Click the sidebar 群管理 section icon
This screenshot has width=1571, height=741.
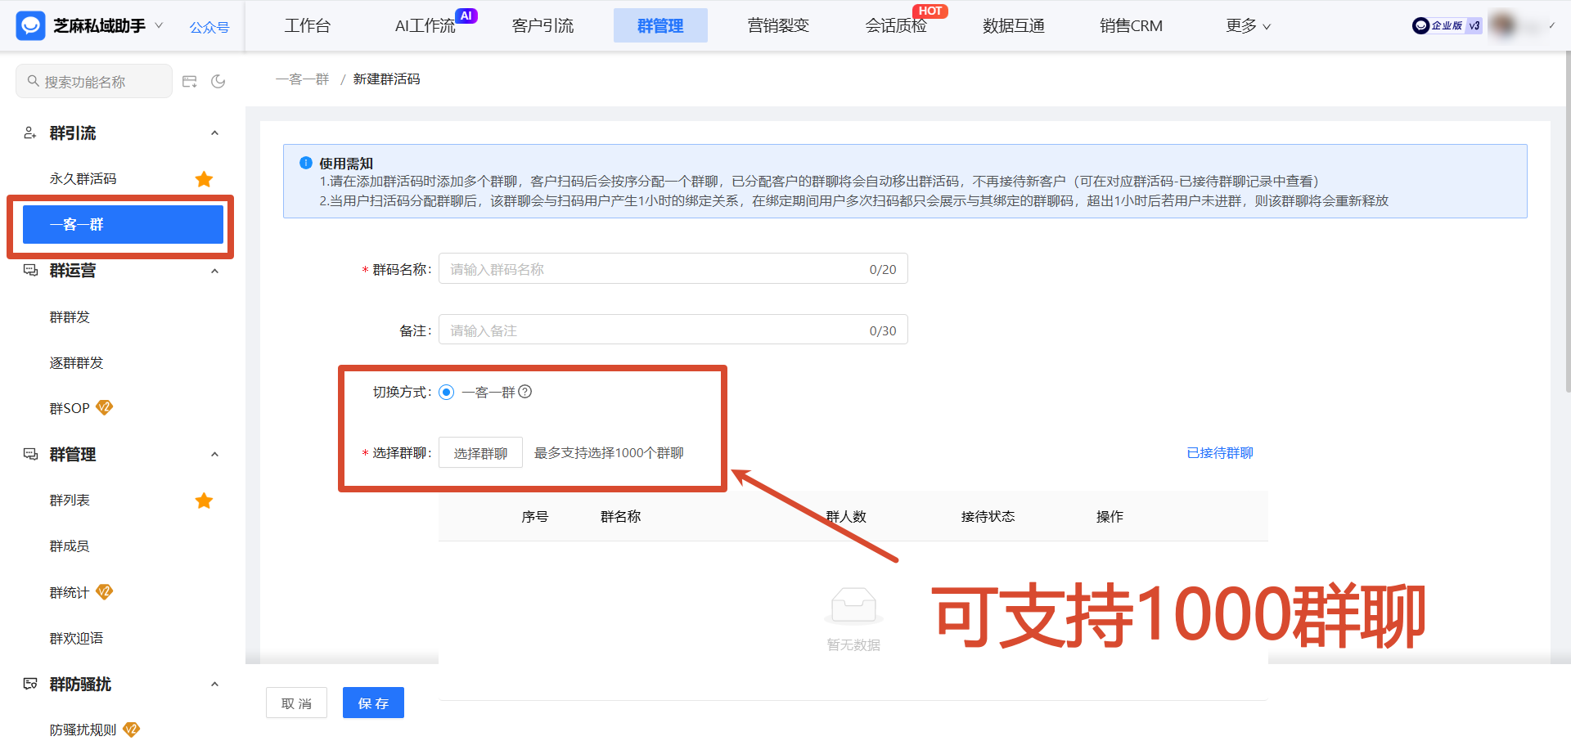click(30, 454)
